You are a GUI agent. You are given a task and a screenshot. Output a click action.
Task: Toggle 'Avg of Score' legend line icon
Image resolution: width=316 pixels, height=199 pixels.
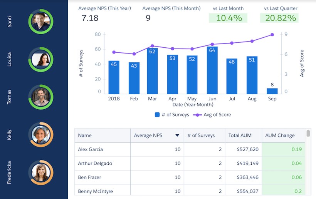click(198, 115)
